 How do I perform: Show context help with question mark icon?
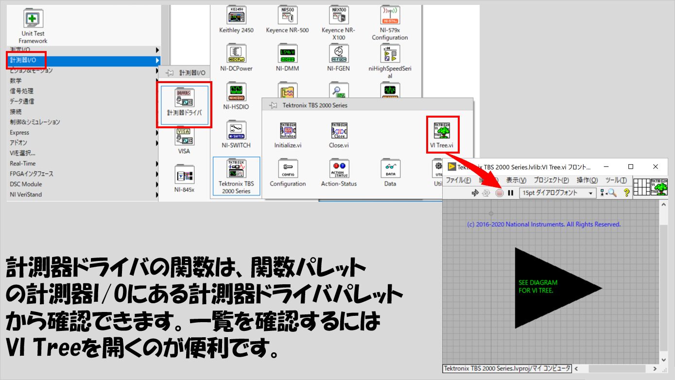point(627,193)
